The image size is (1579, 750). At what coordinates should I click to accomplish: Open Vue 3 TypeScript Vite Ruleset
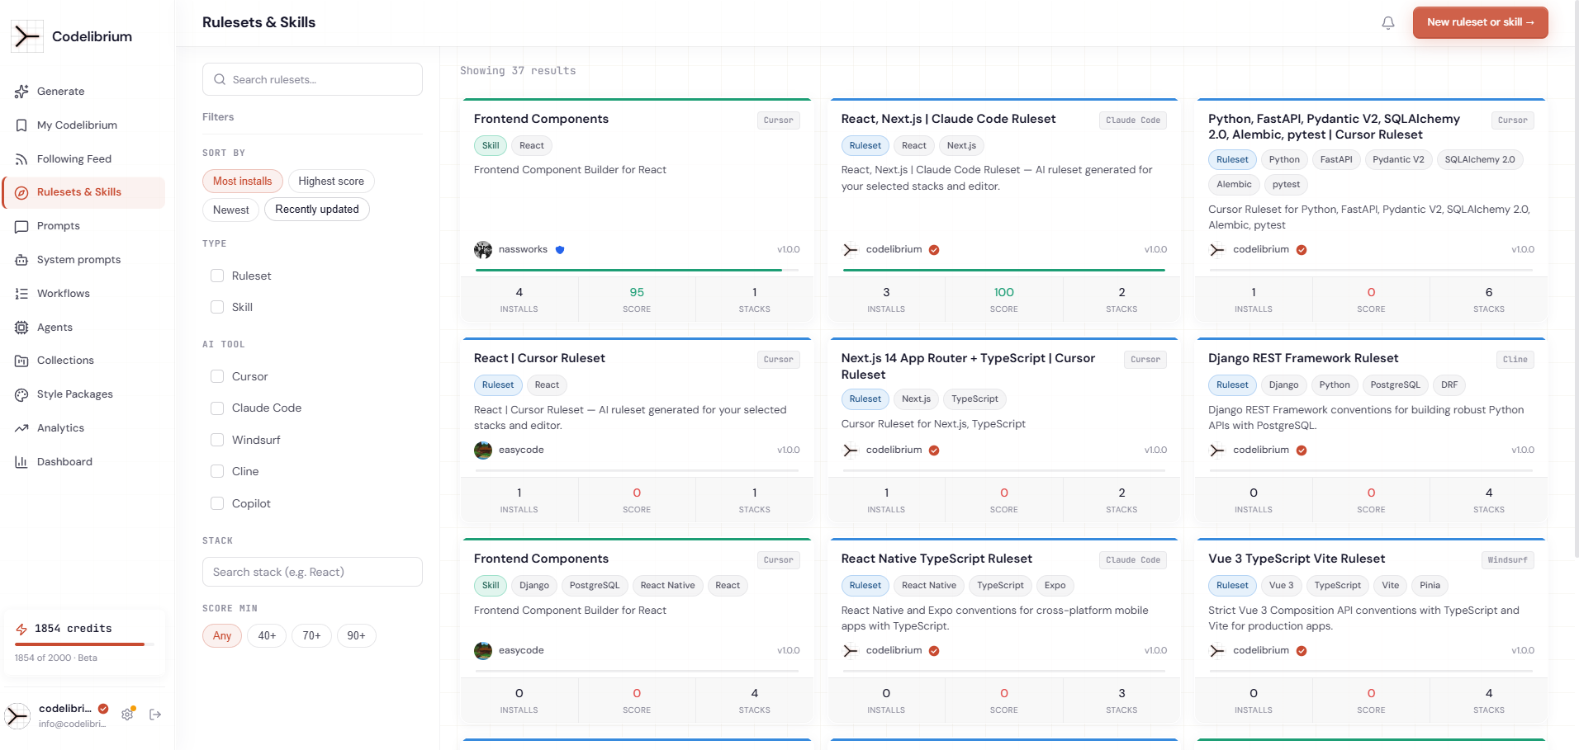tap(1297, 559)
